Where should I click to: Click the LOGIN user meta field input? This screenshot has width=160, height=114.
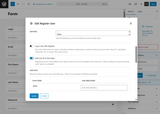click(104, 88)
